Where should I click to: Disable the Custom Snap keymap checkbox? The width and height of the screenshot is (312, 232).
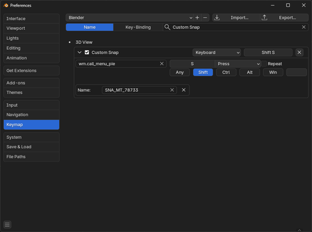[x=87, y=52]
